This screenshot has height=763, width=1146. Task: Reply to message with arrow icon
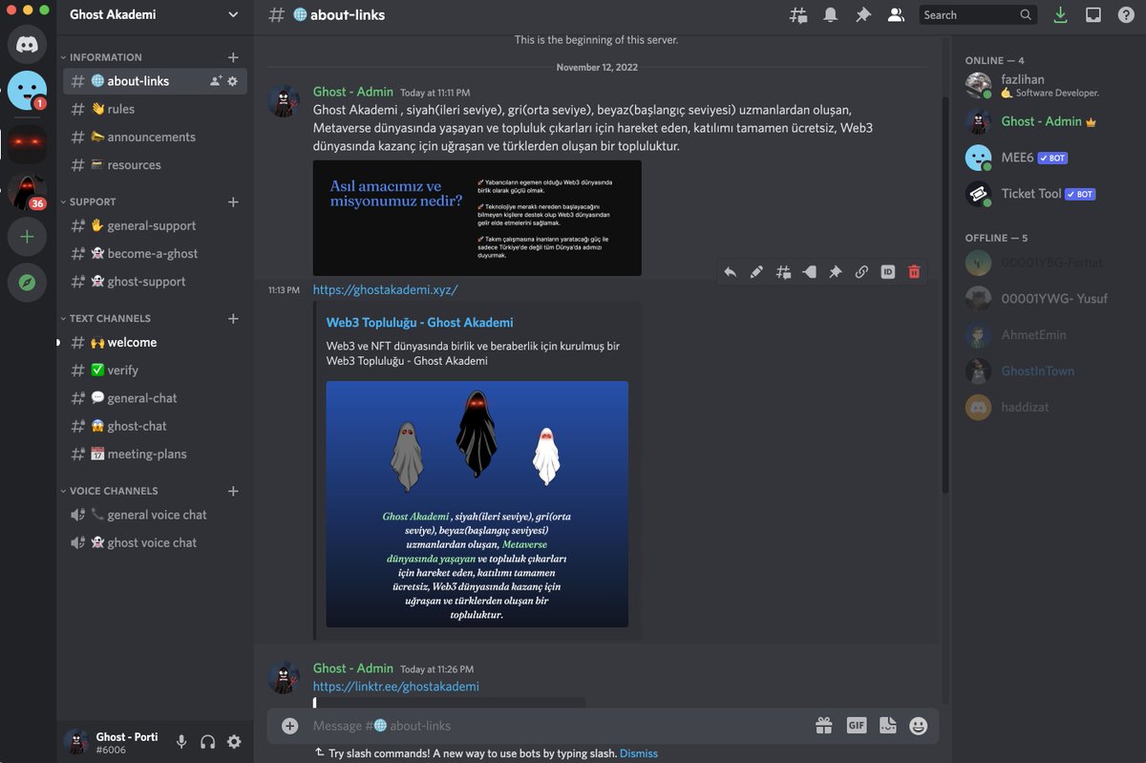pyautogui.click(x=731, y=272)
